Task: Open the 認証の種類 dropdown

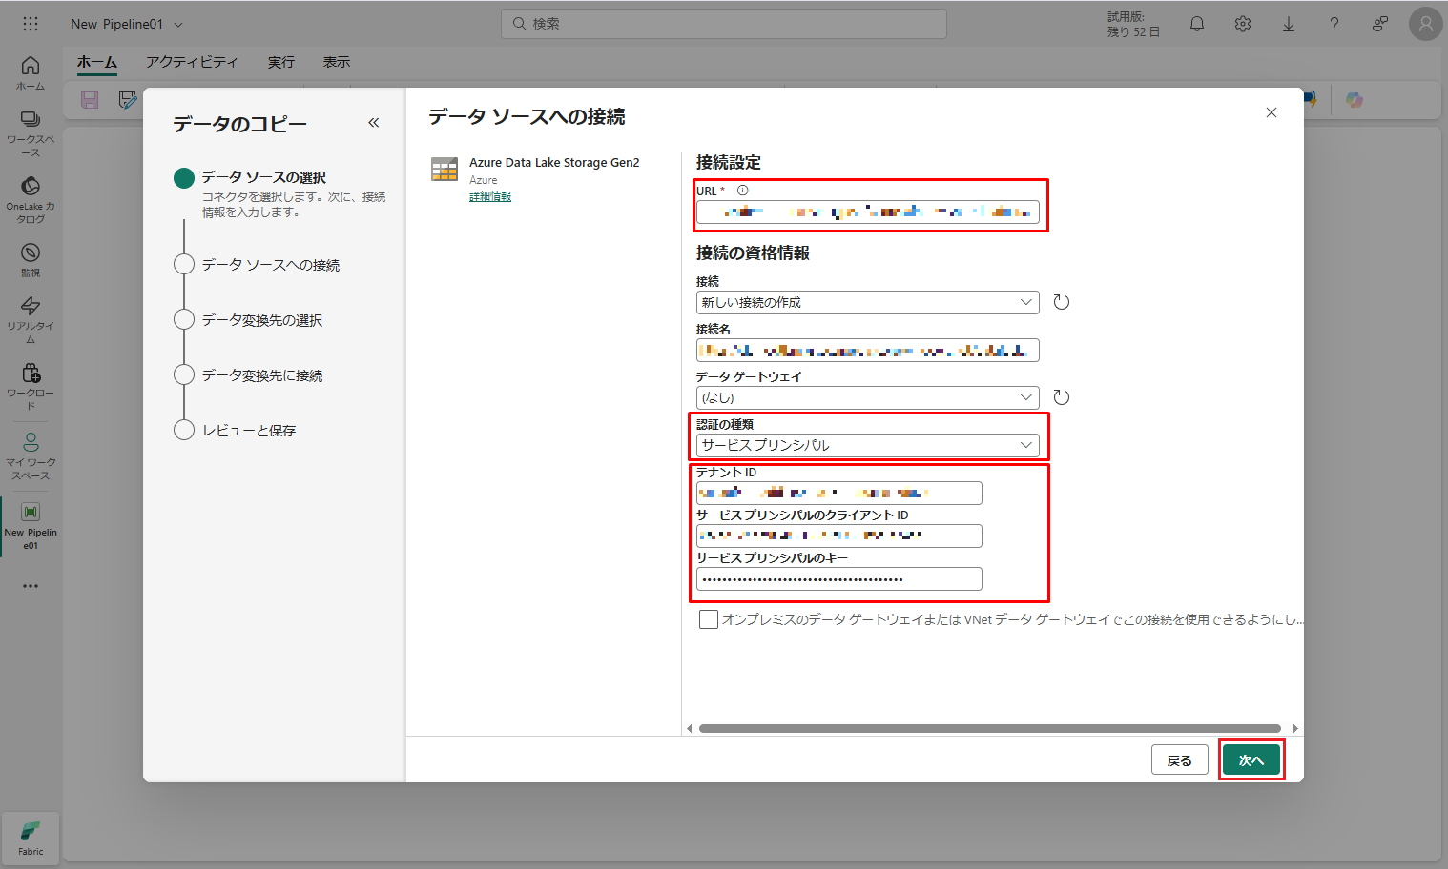Action: tap(868, 445)
